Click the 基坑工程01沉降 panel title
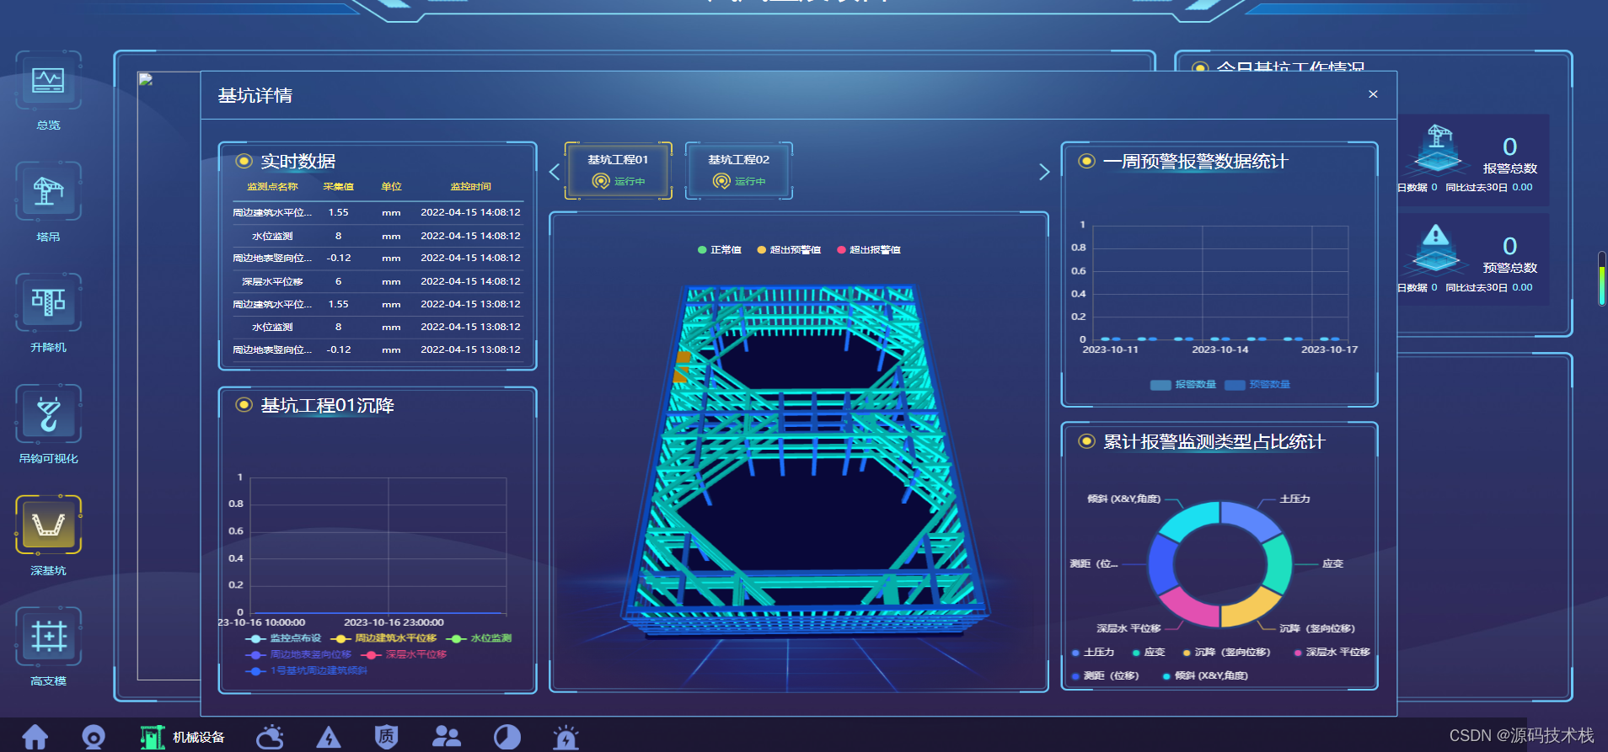 (x=327, y=406)
